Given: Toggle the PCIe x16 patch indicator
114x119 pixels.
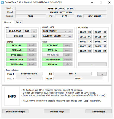Looking at the screenshot, I should pos(17,45).
